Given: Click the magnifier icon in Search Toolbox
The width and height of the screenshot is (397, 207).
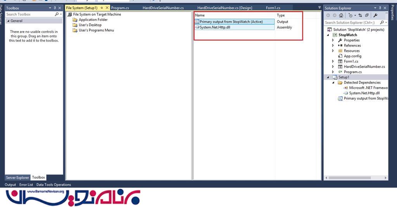Looking at the screenshot, I should pyautogui.click(x=57, y=14).
